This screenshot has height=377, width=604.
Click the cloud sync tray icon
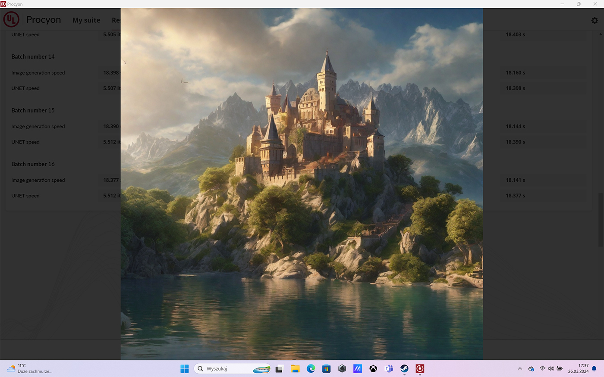(x=532, y=369)
